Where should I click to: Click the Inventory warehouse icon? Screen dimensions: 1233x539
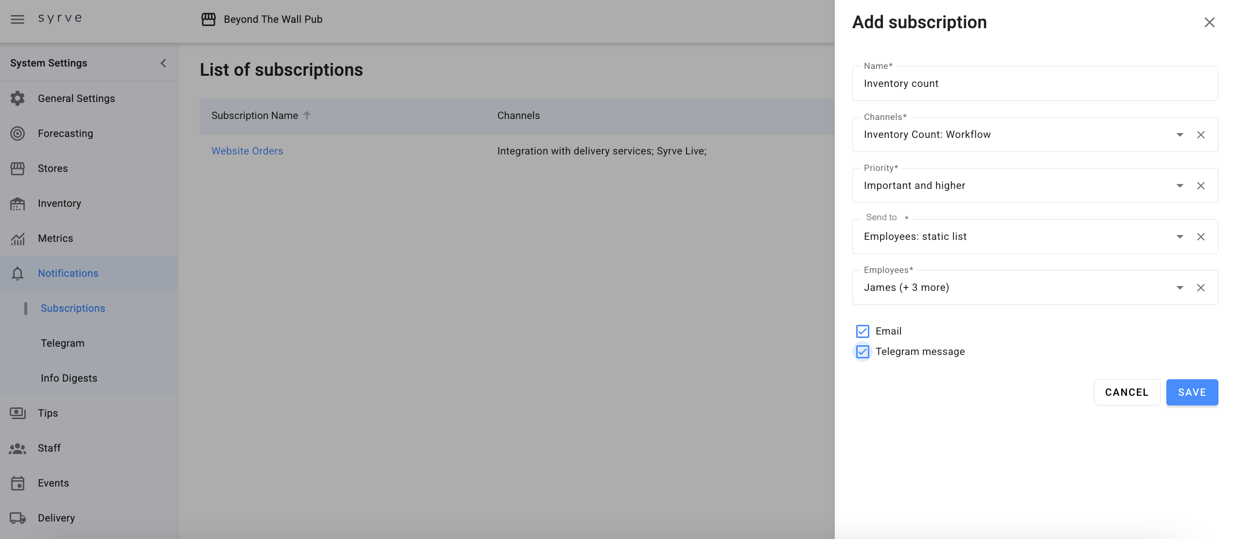click(18, 203)
